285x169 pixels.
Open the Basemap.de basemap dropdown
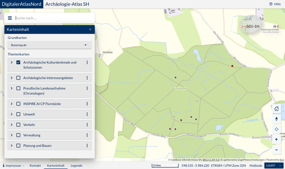click(50, 45)
